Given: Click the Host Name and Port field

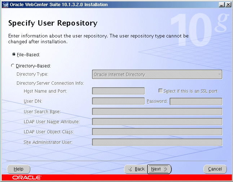Looking at the screenshot, I should tap(118, 91).
